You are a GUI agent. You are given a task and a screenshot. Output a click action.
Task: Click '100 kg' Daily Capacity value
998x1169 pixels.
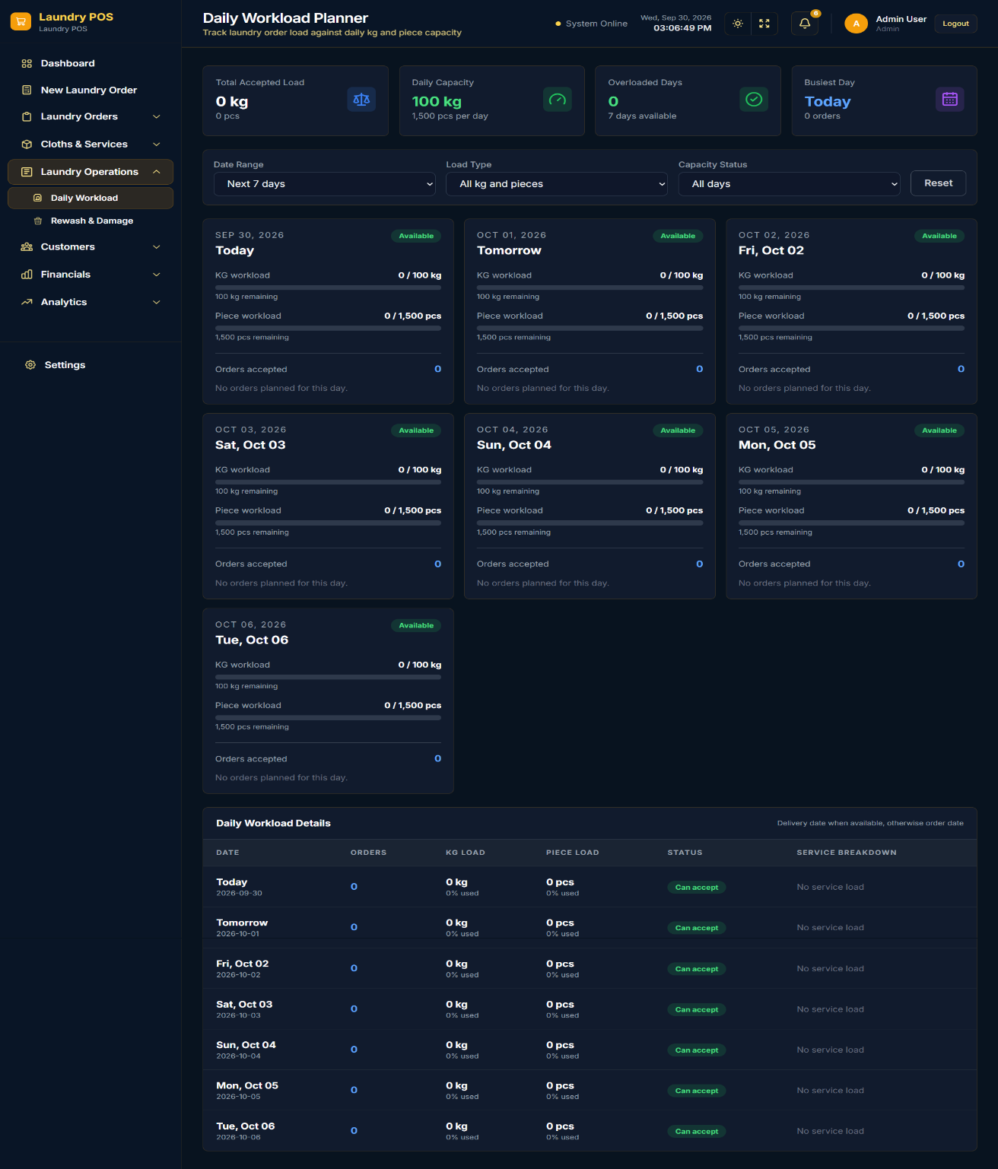pos(437,102)
